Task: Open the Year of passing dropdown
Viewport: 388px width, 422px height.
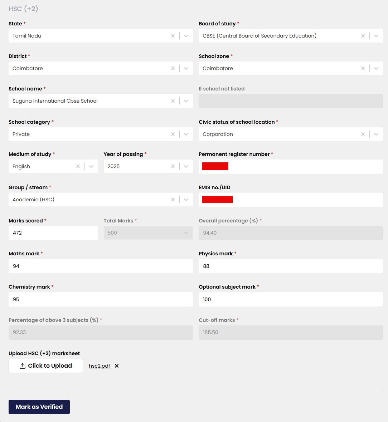Action: (x=186, y=166)
